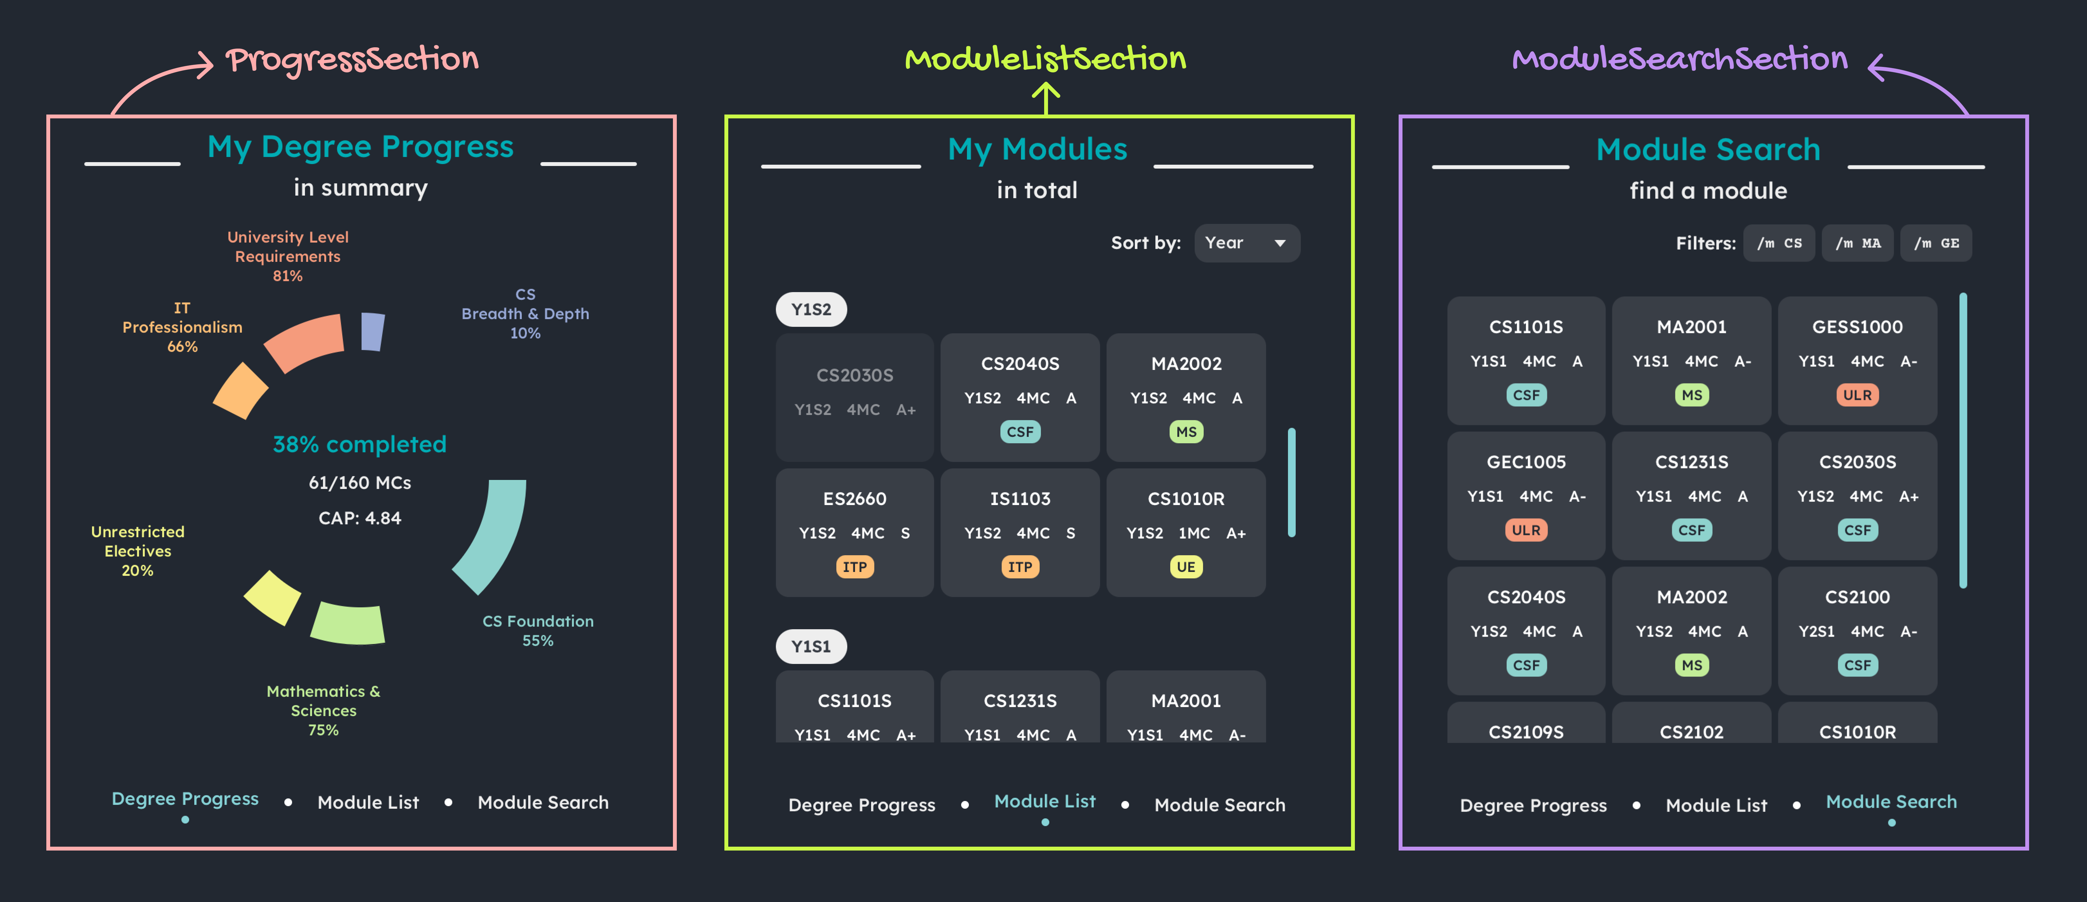
Task: Select the CS2040S card in My Modules
Action: (1020, 397)
